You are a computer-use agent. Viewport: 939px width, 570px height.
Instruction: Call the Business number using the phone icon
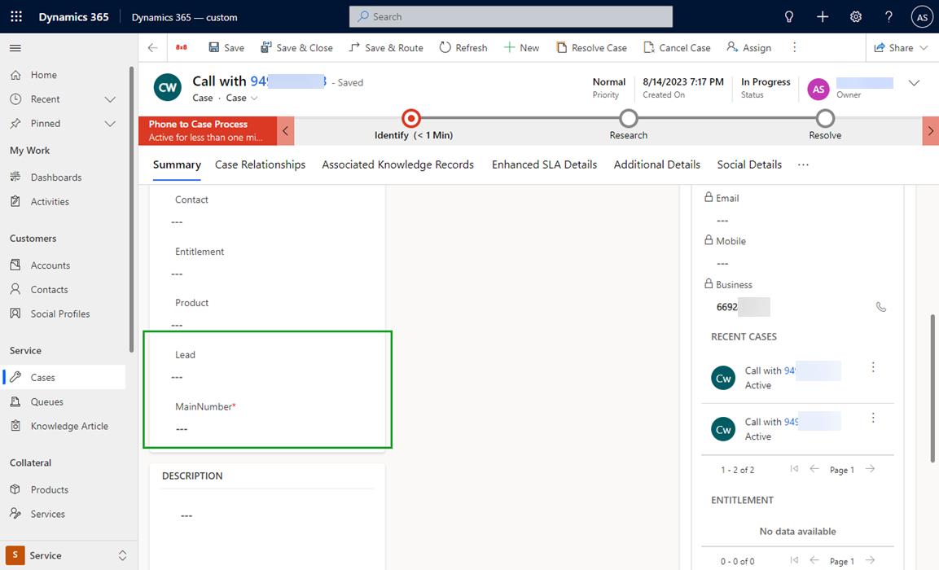[x=881, y=307]
